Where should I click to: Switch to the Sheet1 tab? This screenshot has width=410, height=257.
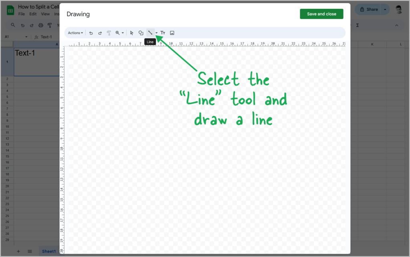coord(49,251)
